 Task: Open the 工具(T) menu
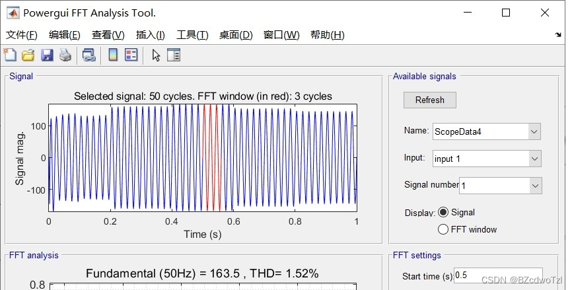(192, 35)
